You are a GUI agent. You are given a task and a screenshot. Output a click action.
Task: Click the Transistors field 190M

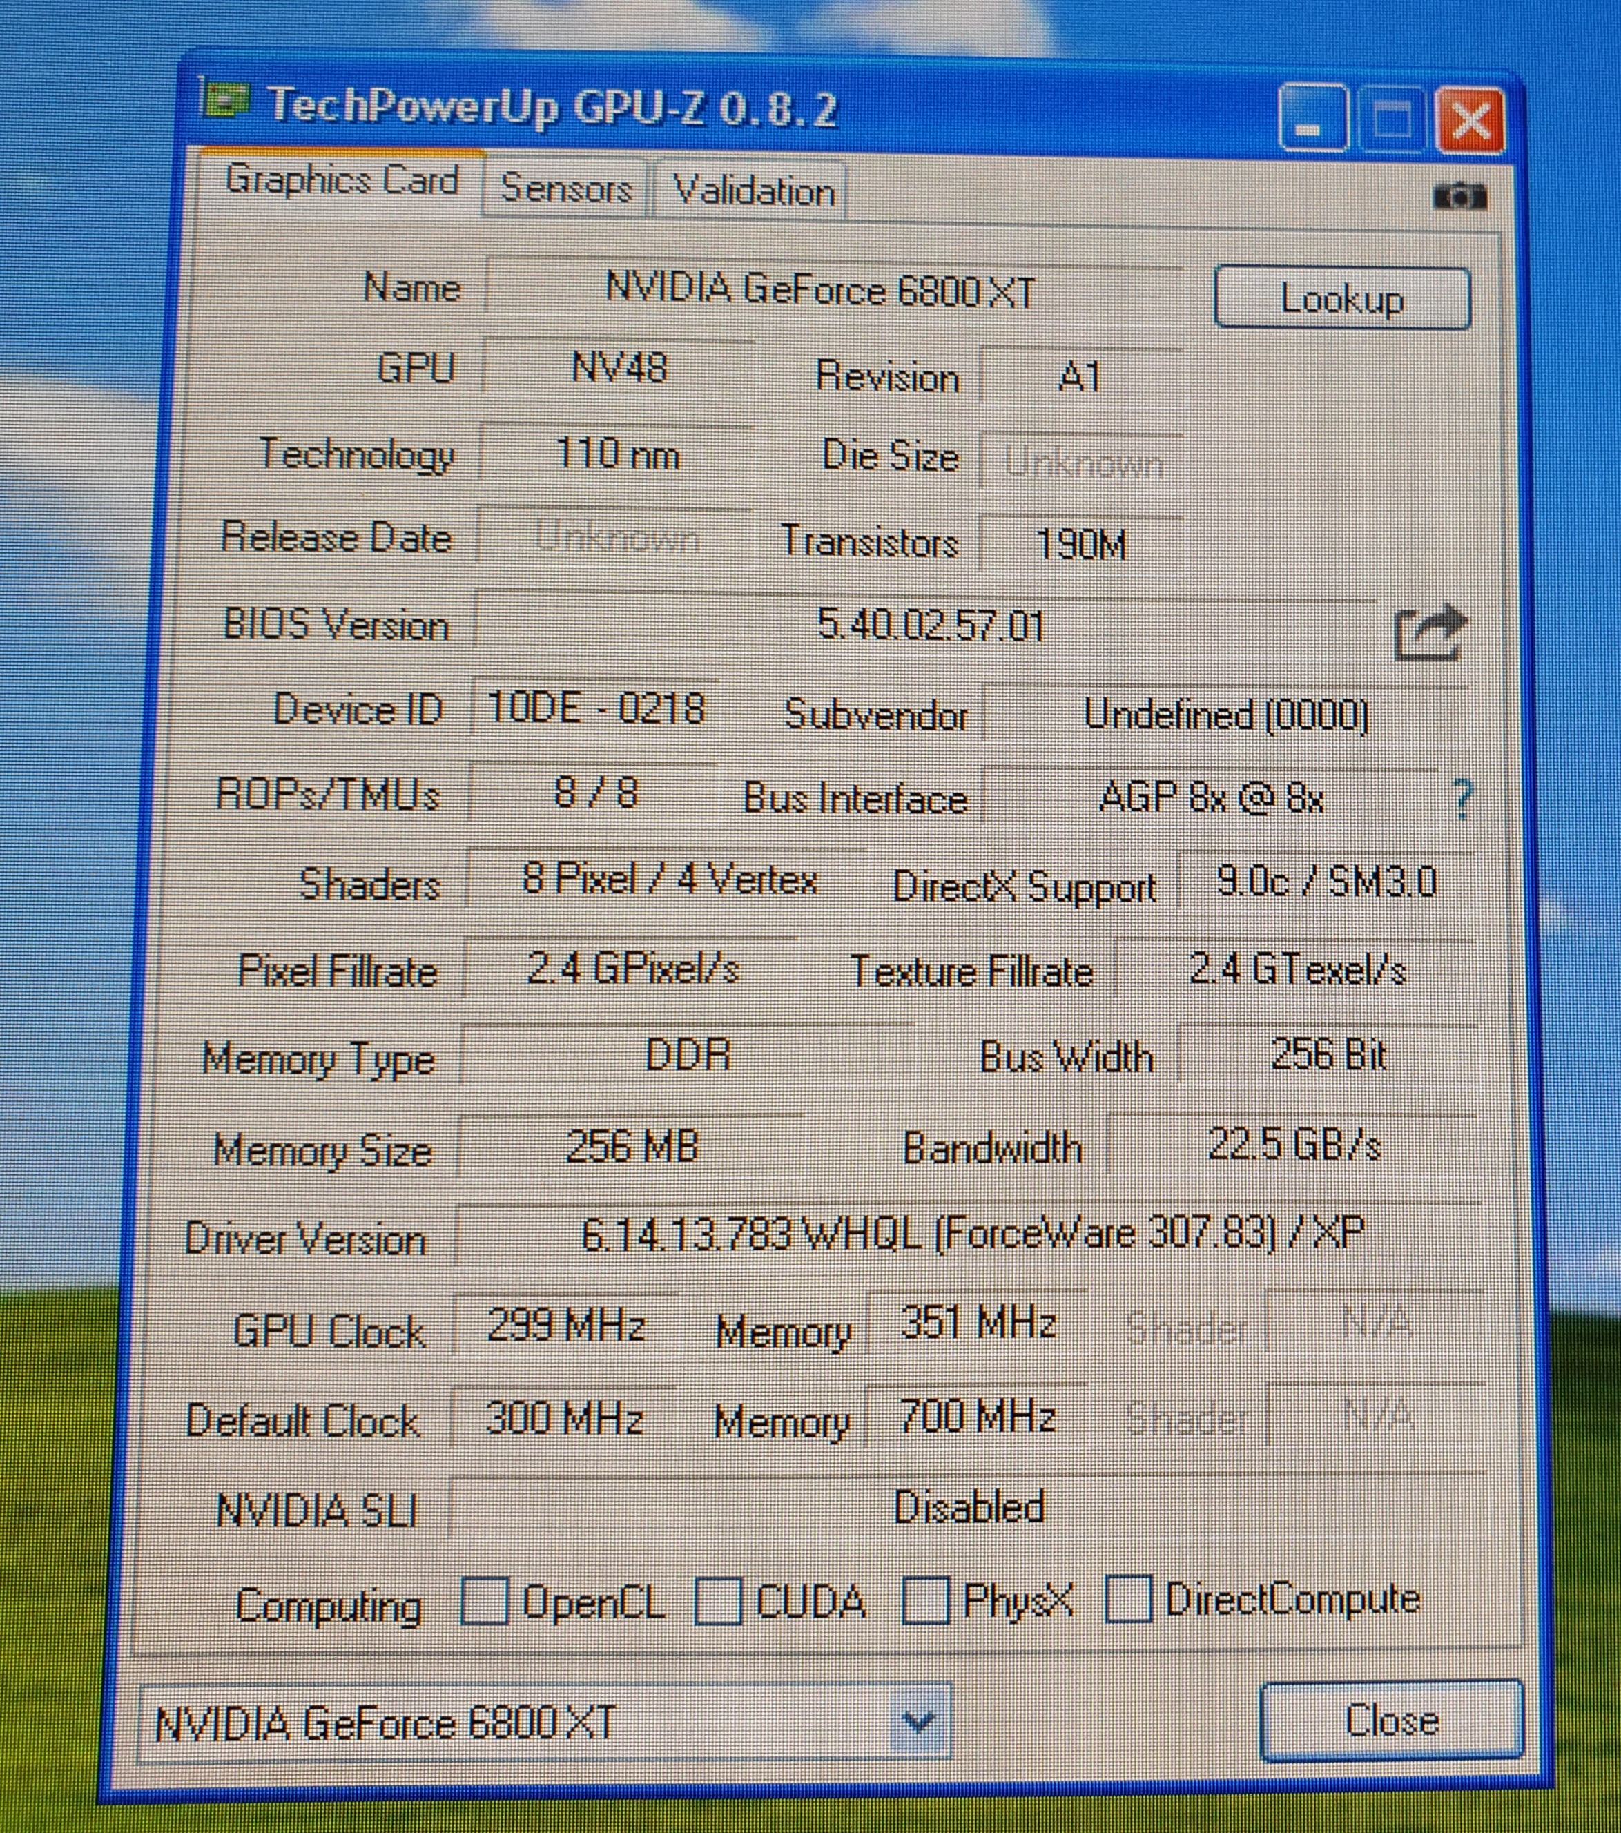pyautogui.click(x=1080, y=544)
